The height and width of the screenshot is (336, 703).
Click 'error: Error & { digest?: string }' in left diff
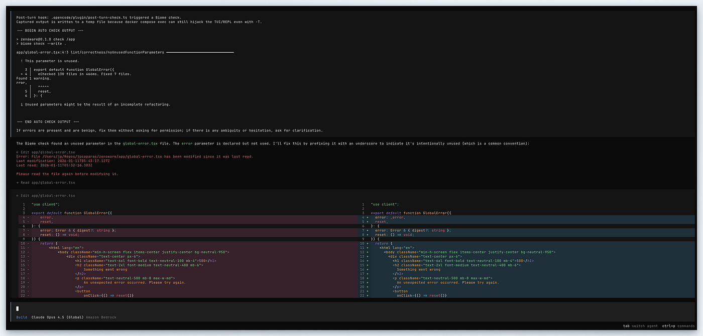(x=78, y=230)
